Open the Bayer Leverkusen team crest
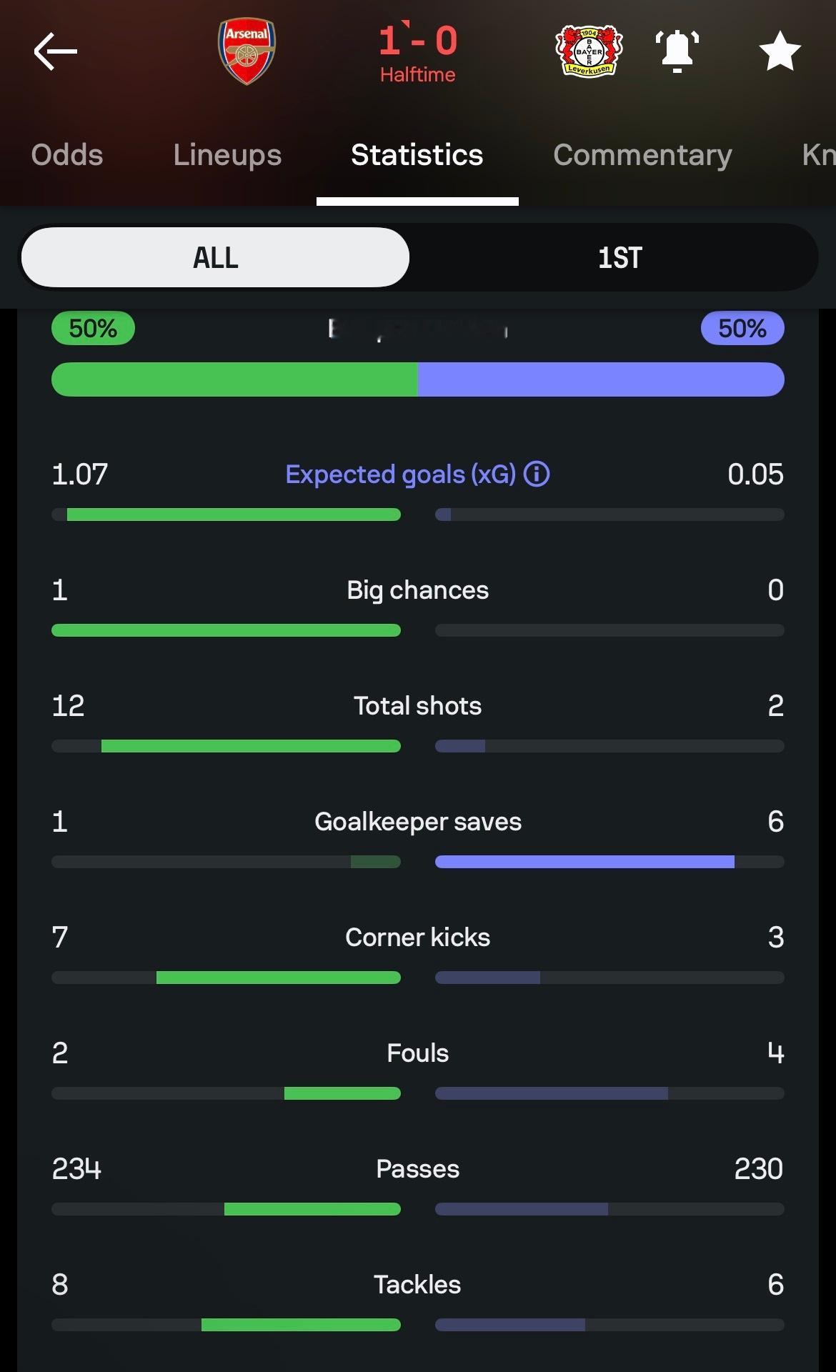Viewport: 836px width, 1372px height. click(589, 51)
